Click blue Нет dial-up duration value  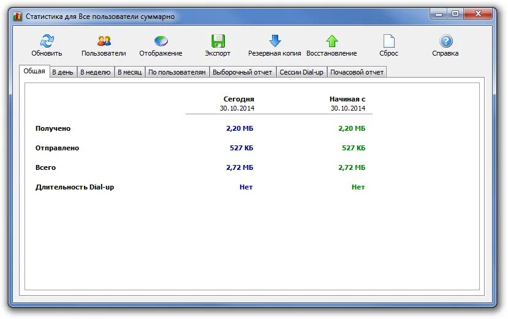click(x=246, y=187)
